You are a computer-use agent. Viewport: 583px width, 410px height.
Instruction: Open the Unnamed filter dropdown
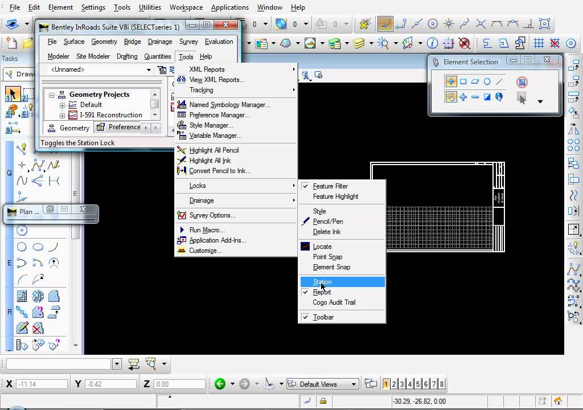click(x=149, y=69)
